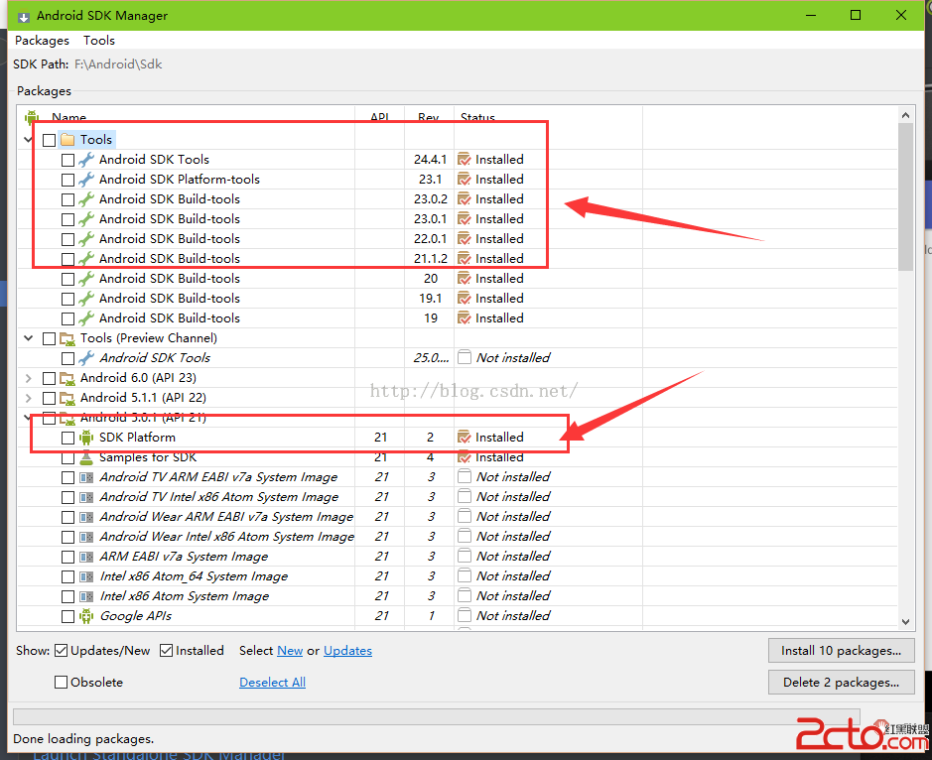This screenshot has width=932, height=760.
Task: Check the Tools (Preview Channel) group checkbox
Action: [x=50, y=339]
